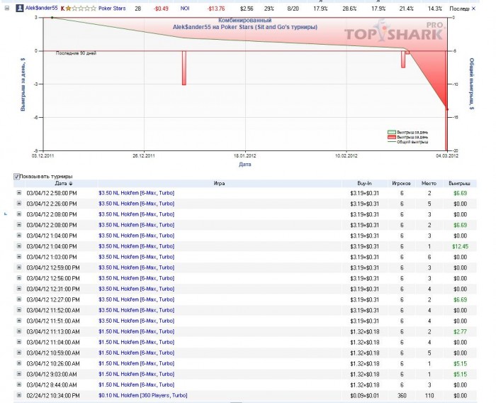Click the '$0.09+$0.01' buy-in cell
Image resolution: width=496 pixels, height=403 pixels.
tap(364, 396)
